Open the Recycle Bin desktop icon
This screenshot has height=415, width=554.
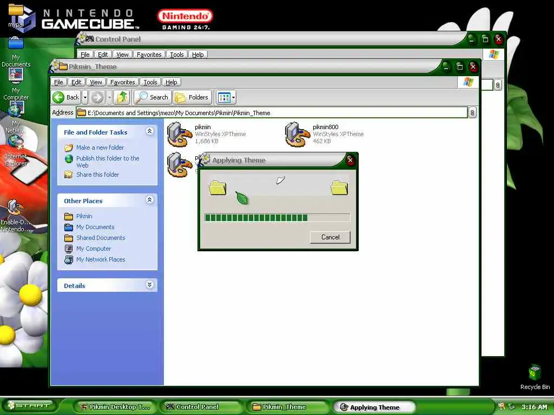[535, 377]
